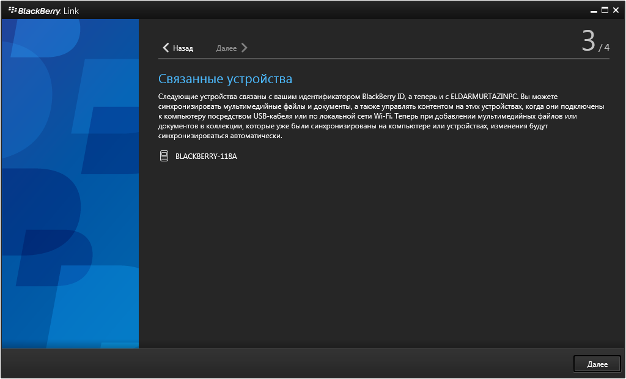Viewport: 626px width, 379px height.
Task: Click the bordered Далее button in the footer
Action: pos(597,364)
